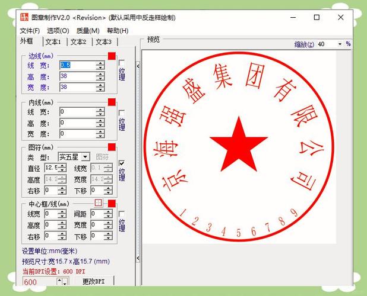Viewport: 367px width, 296px height.
Task: Adjust the 内线 高度 spinner arrows
Action: click(x=100, y=123)
